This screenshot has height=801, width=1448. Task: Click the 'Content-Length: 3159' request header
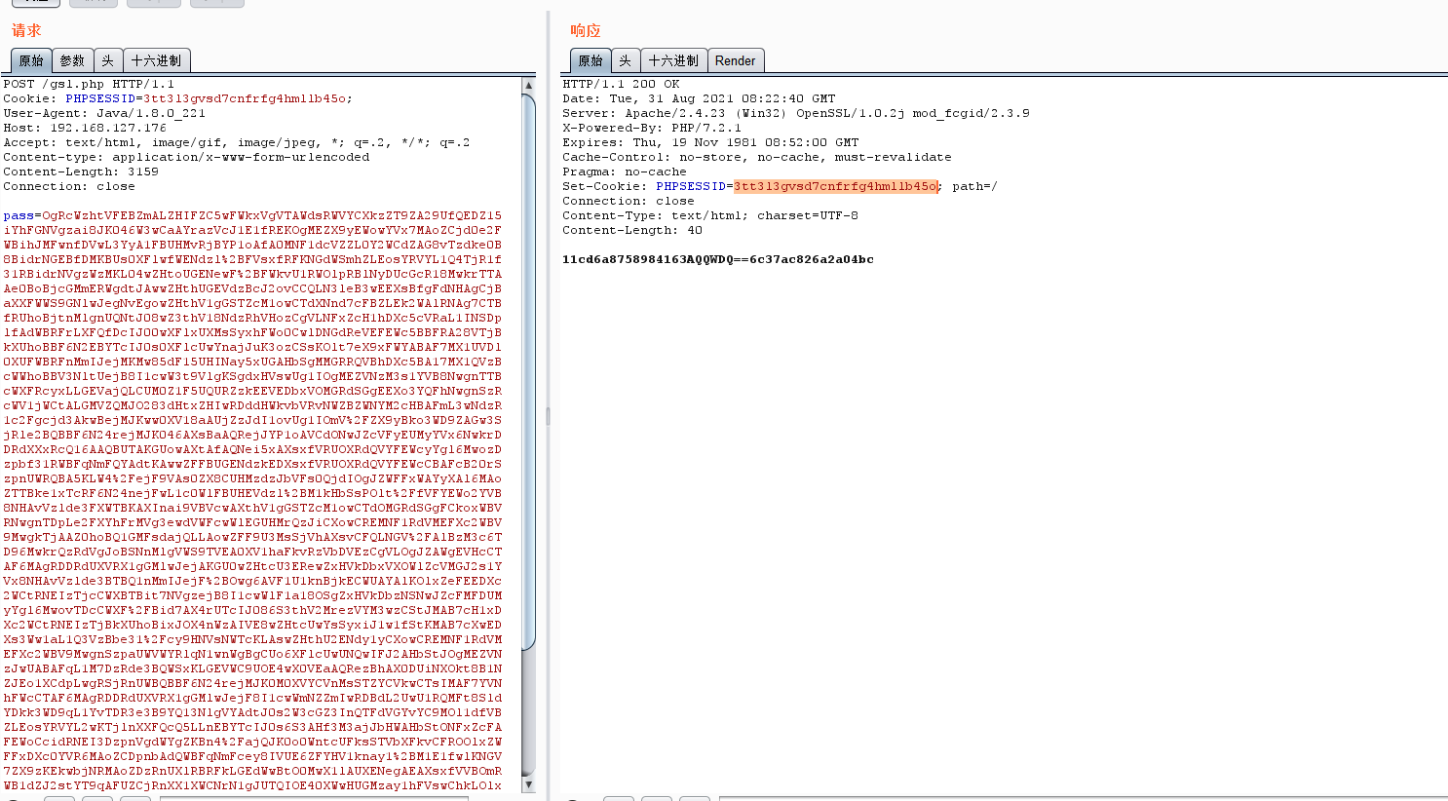81,172
